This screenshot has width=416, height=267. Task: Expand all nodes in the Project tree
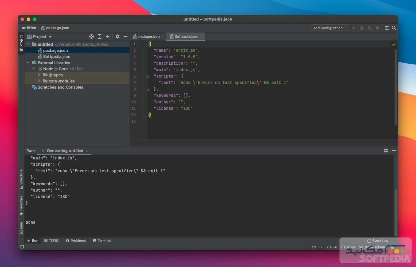[x=100, y=36]
